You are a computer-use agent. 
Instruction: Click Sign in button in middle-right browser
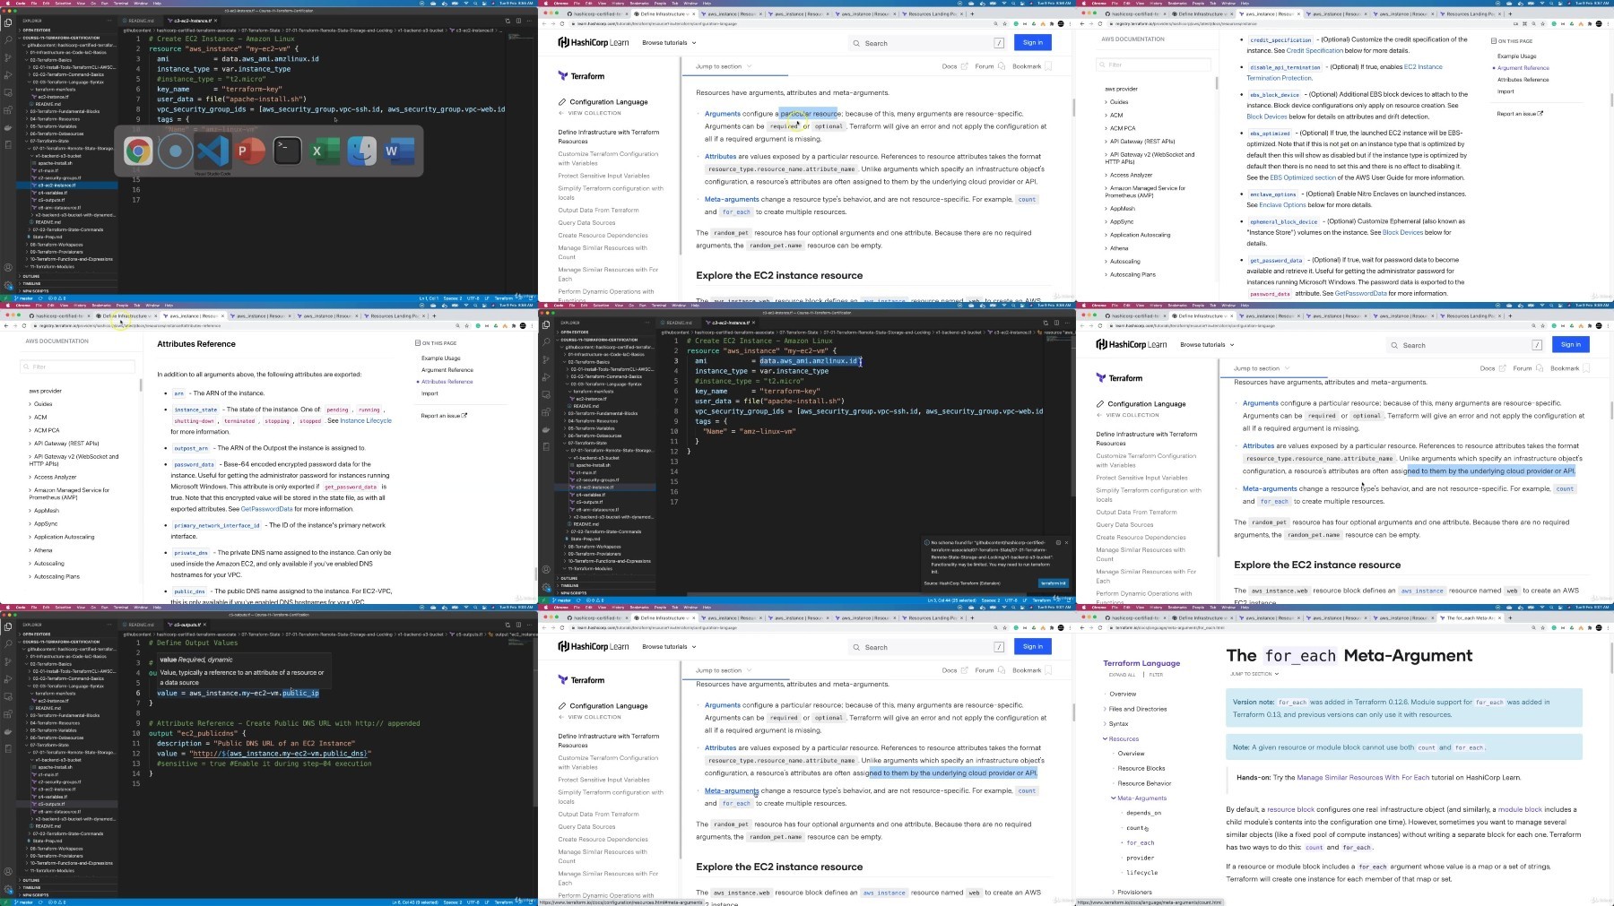tap(1571, 344)
